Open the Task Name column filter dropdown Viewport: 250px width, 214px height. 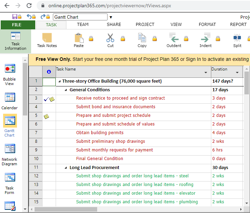(x=206, y=73)
